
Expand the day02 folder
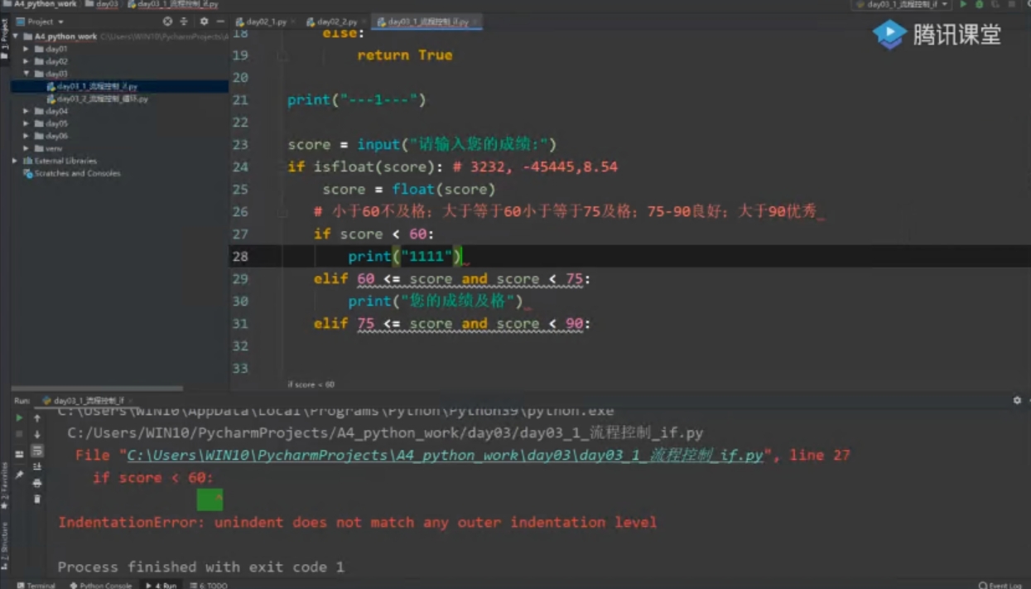tap(26, 61)
